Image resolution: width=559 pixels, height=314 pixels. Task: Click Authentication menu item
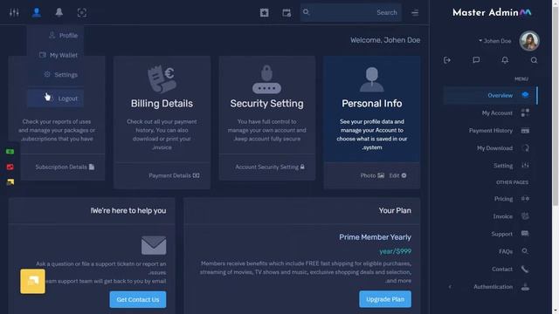[x=493, y=287]
